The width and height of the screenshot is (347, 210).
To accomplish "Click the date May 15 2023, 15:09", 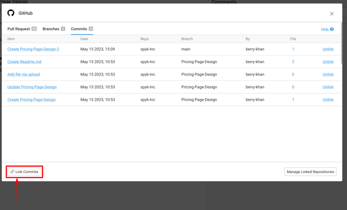I will click(x=98, y=49).
